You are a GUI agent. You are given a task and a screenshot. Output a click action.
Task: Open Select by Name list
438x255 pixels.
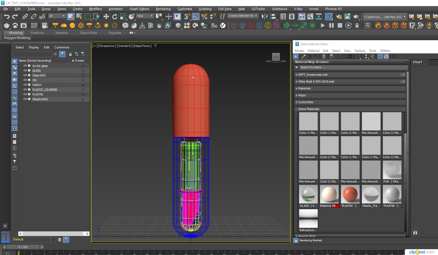click(x=79, y=16)
